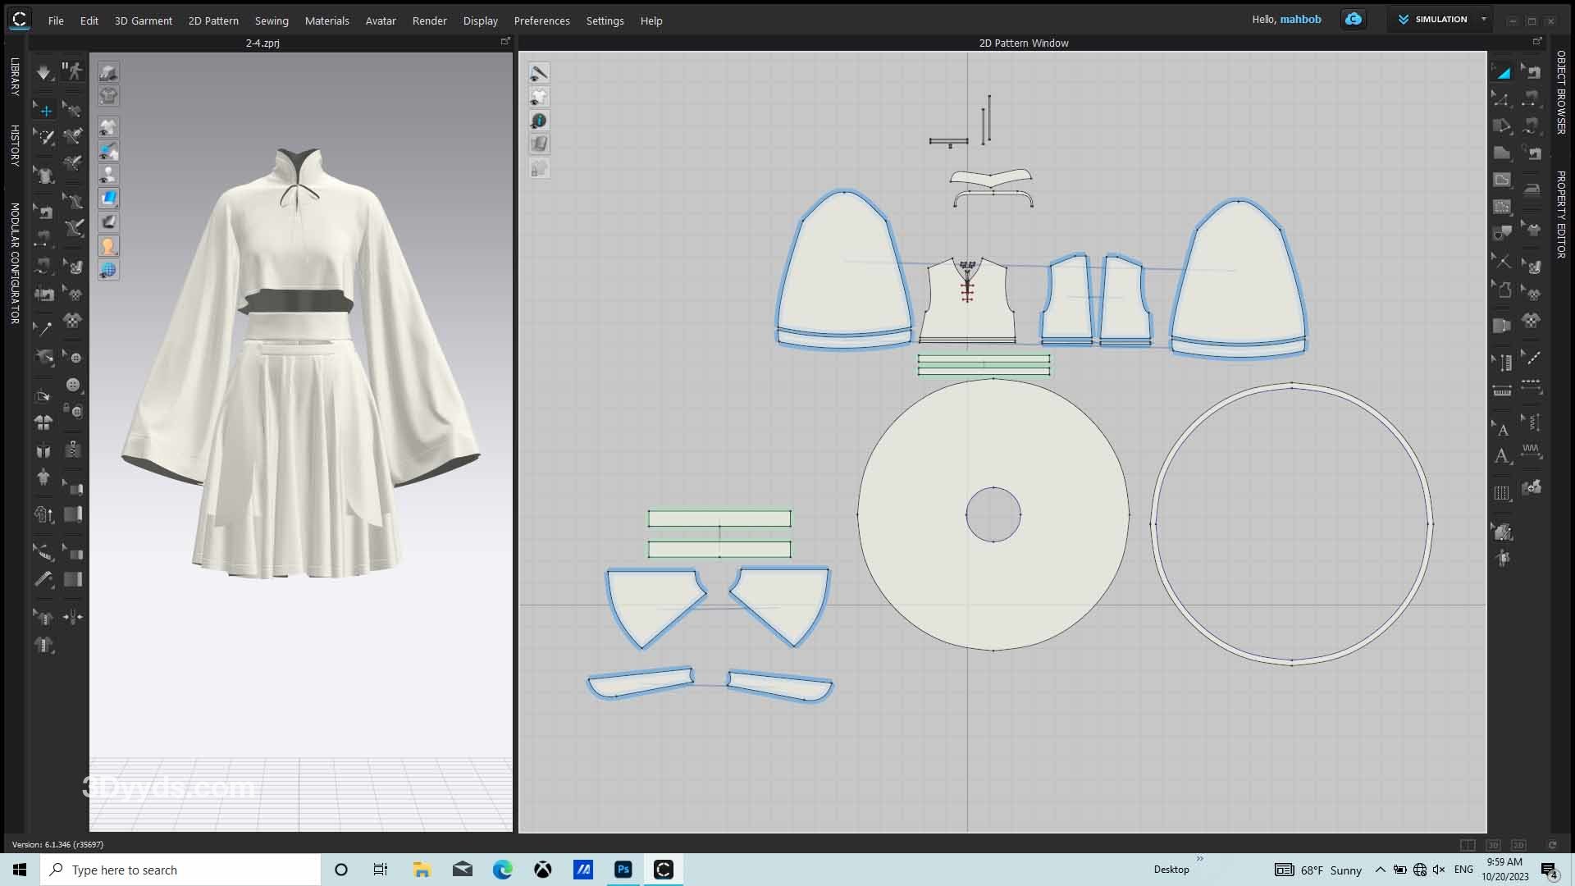This screenshot has height=886, width=1575.
Task: Click the mahbob username link
Action: tap(1300, 20)
